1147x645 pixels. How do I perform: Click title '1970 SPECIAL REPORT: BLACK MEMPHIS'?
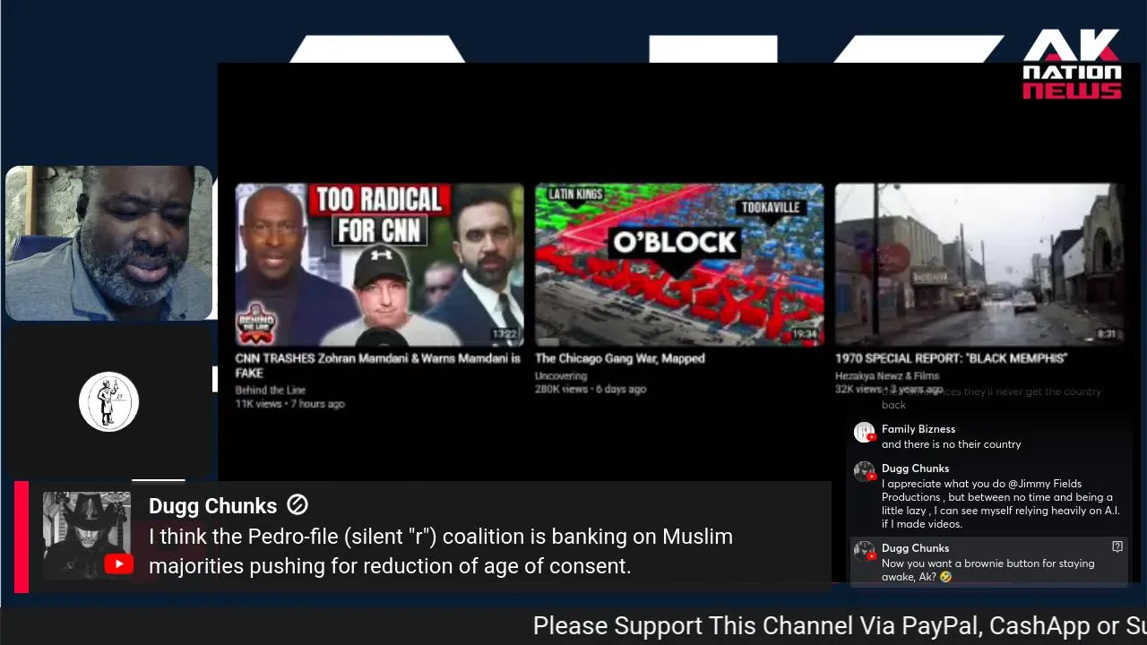coord(951,358)
